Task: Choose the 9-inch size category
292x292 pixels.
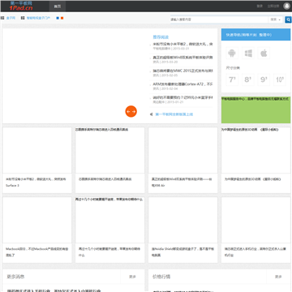Action: (264, 79)
